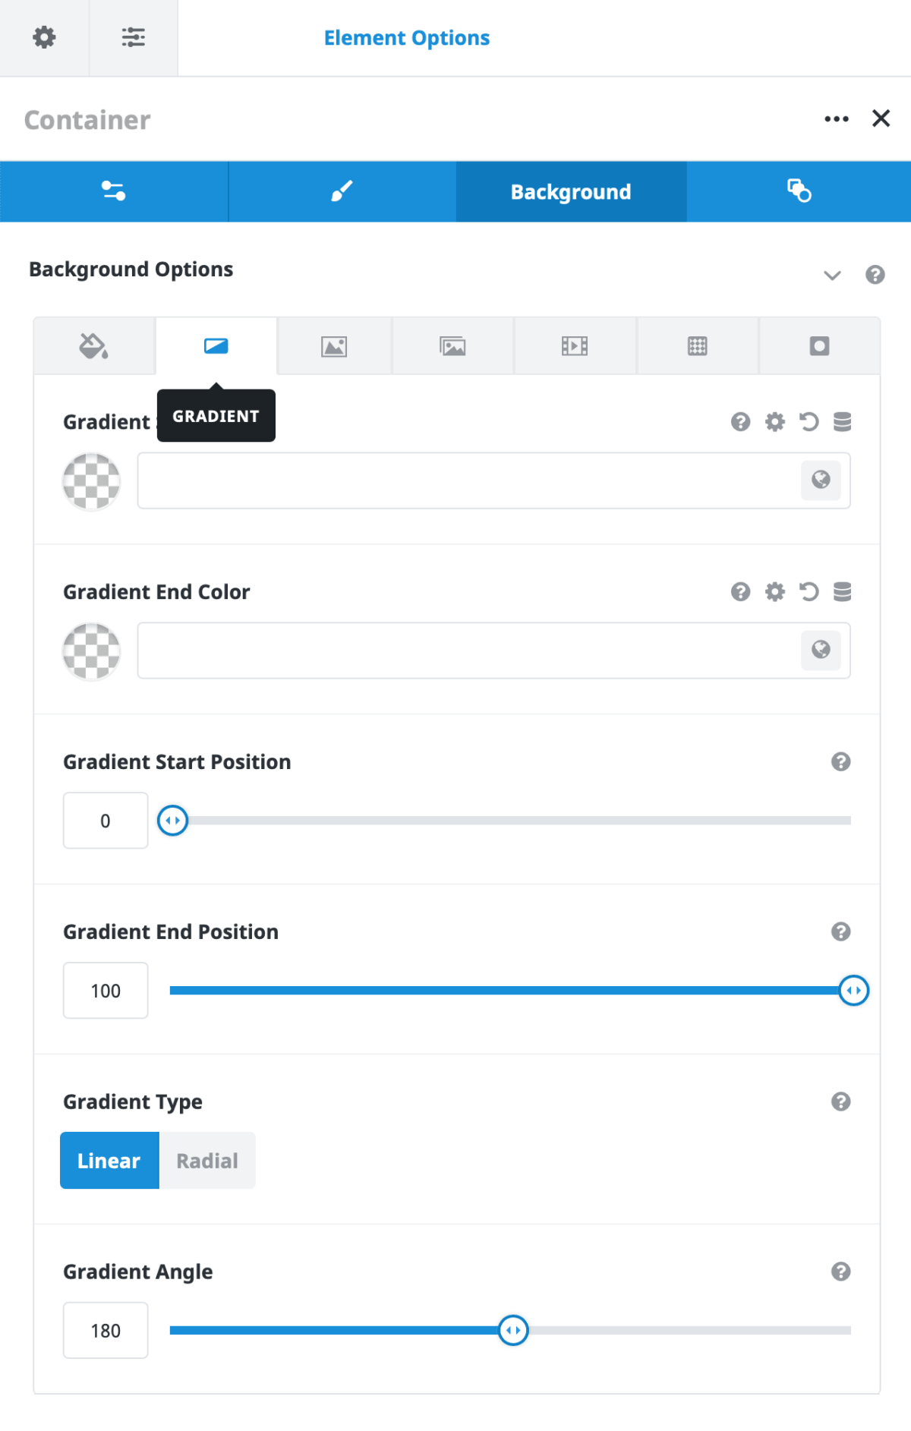The width and height of the screenshot is (911, 1431).
Task: Open the gear settings tab at top left
Action: pyautogui.click(x=44, y=36)
